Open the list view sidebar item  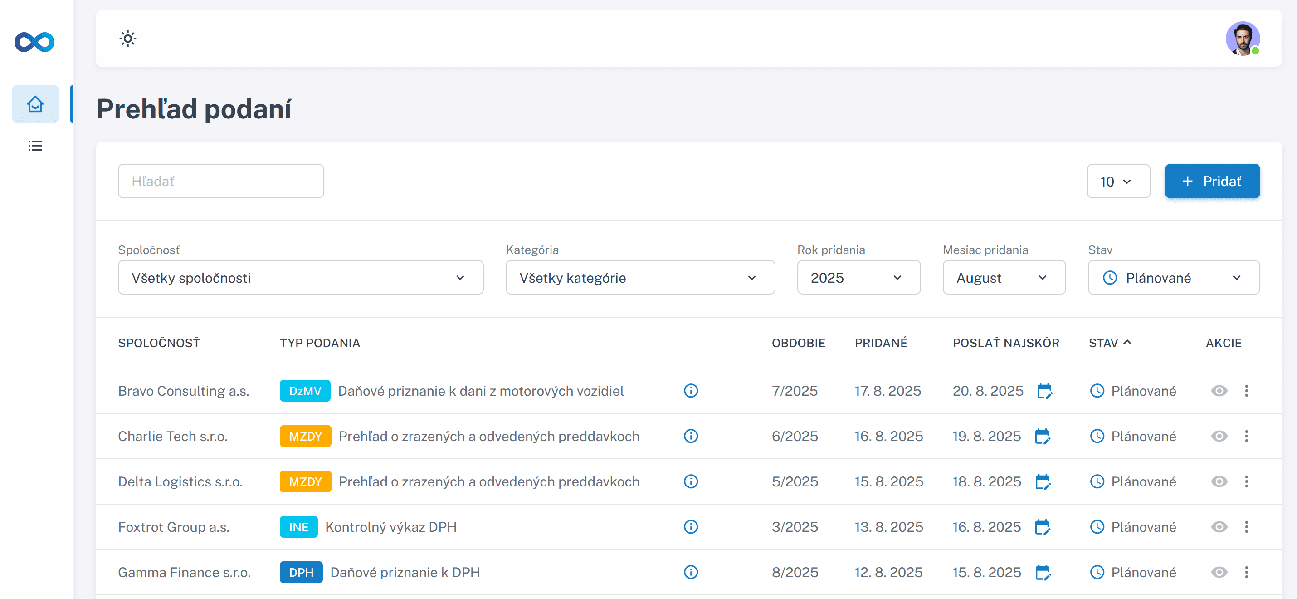point(35,146)
